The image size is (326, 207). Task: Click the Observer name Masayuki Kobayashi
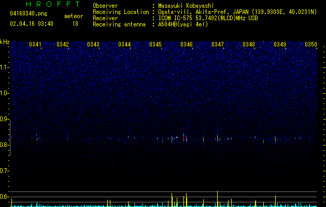coord(186,6)
